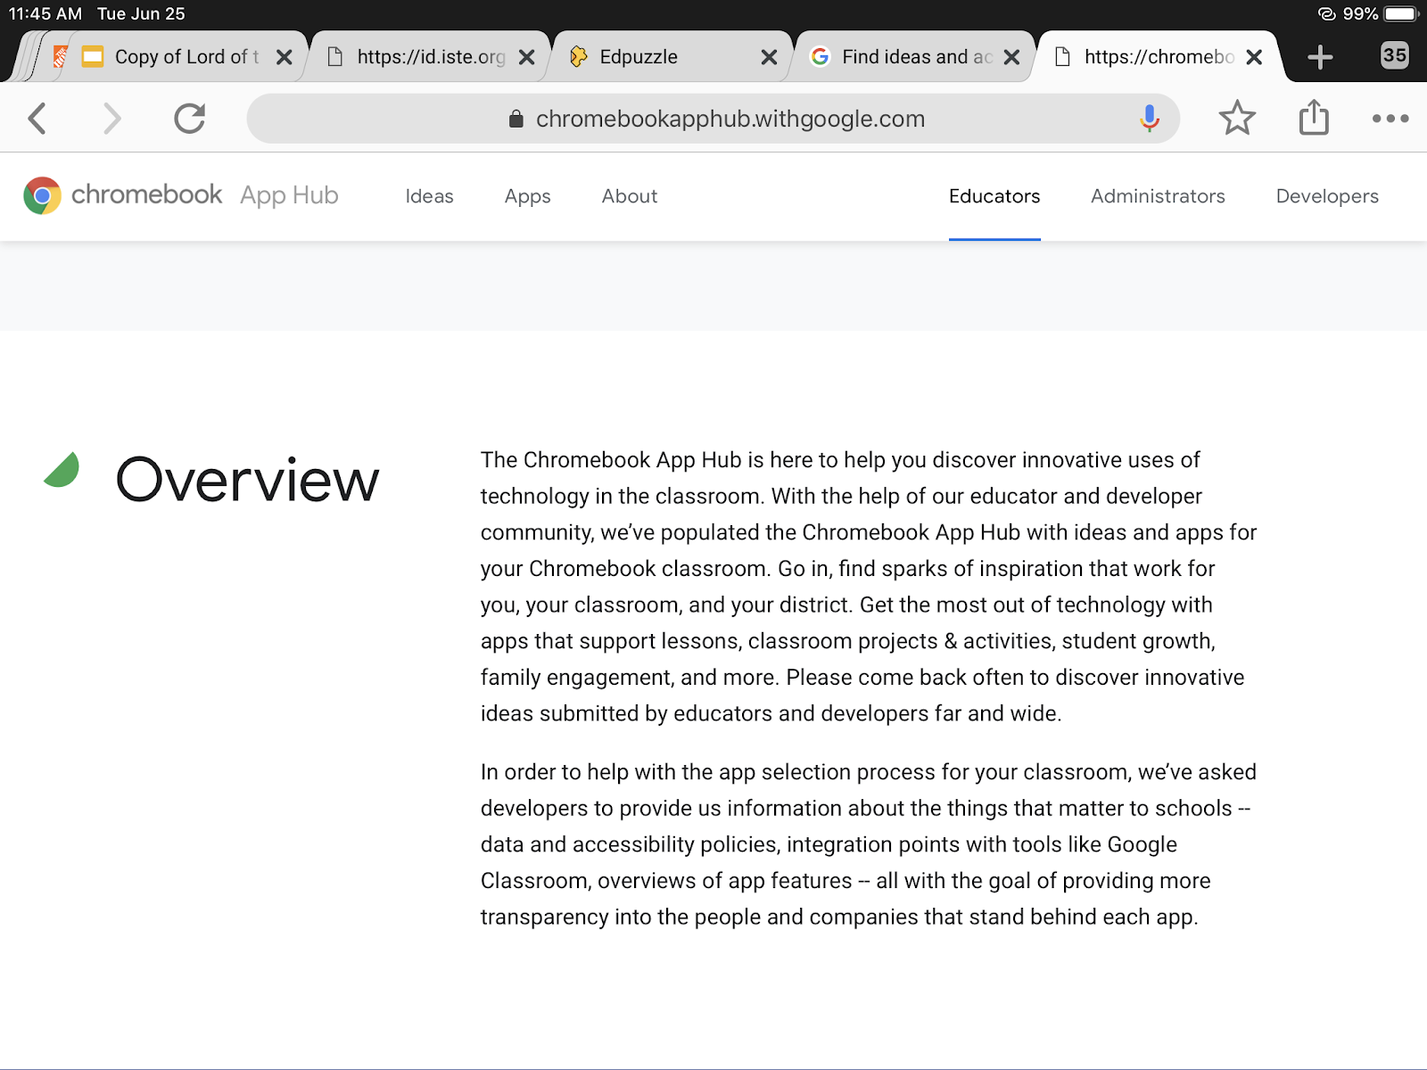Open the Ideas navigation link
The image size is (1427, 1070).
tap(429, 196)
